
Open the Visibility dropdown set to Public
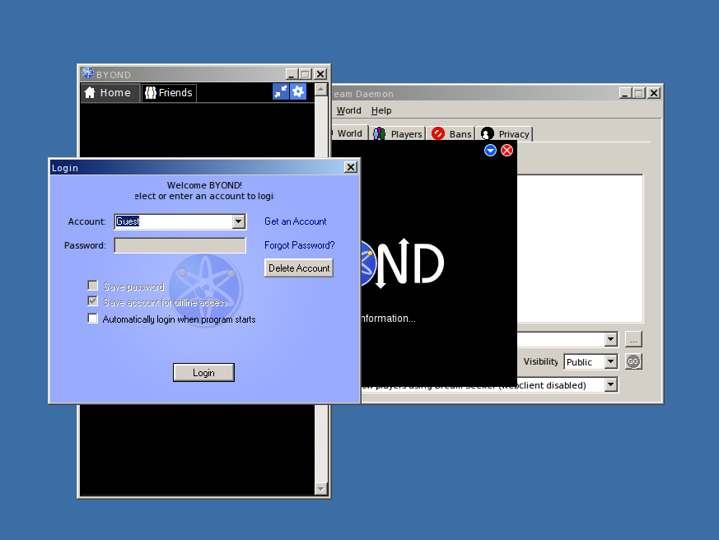[x=591, y=362]
